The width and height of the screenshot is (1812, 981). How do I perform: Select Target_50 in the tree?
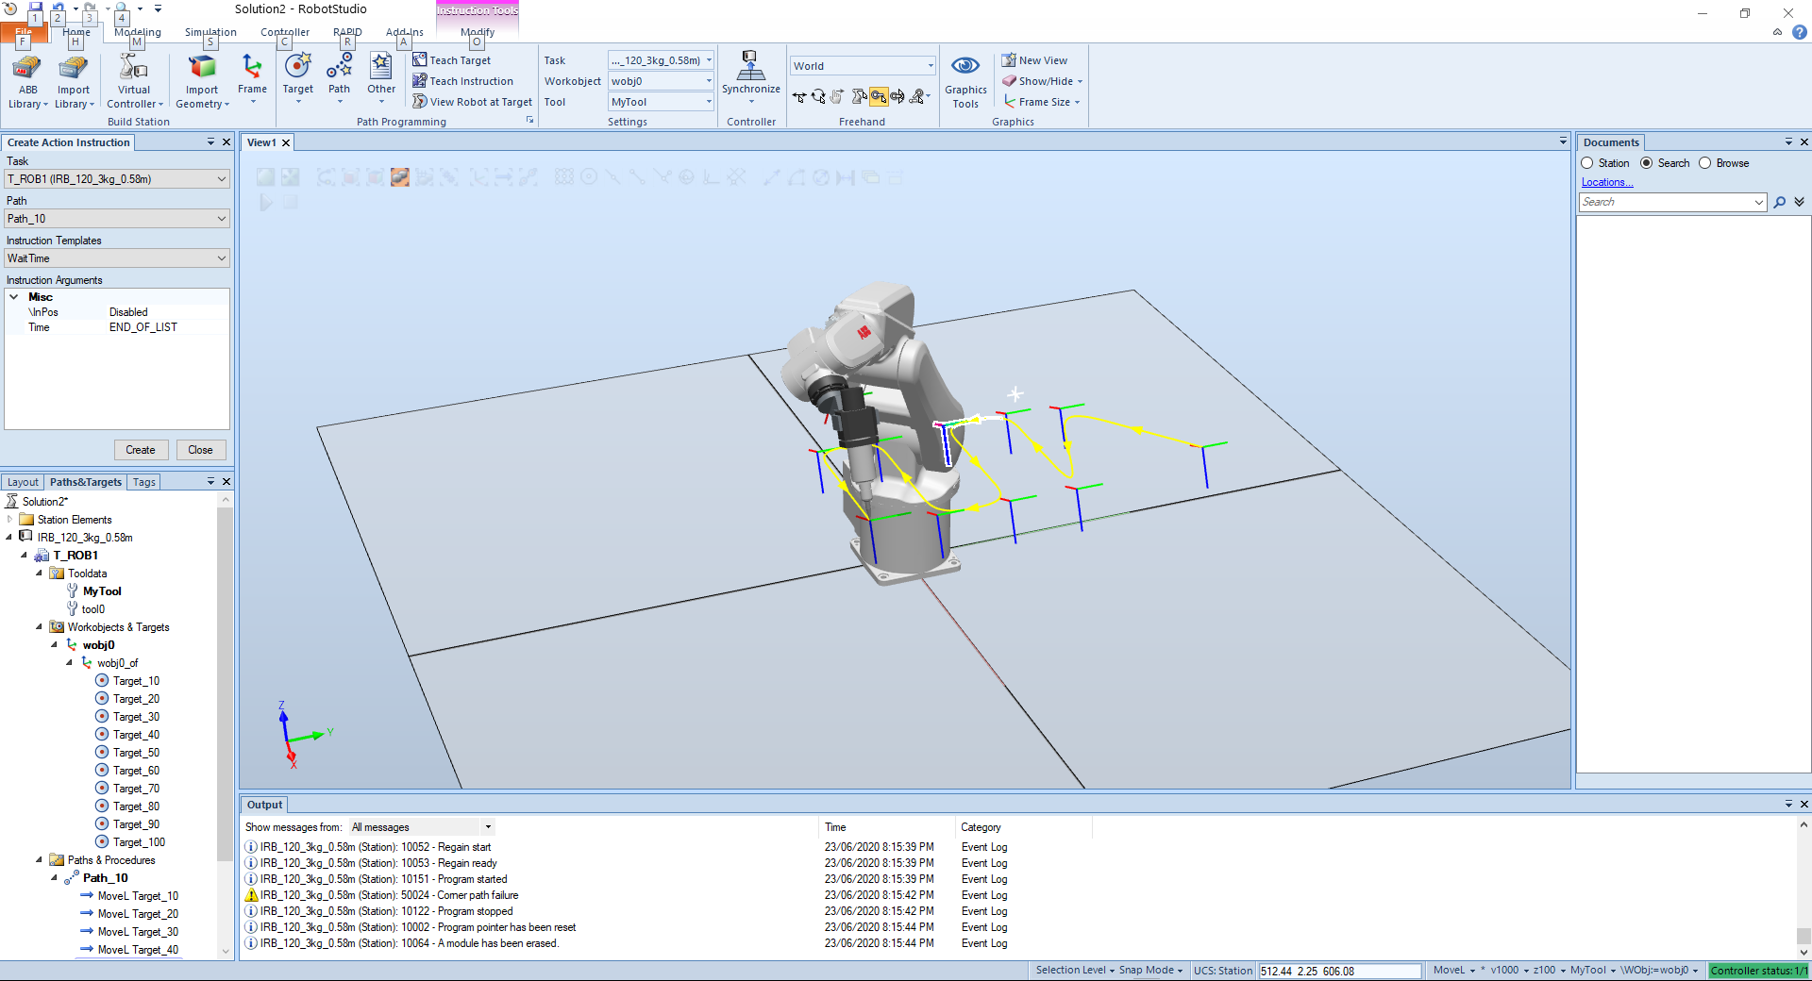[136, 753]
